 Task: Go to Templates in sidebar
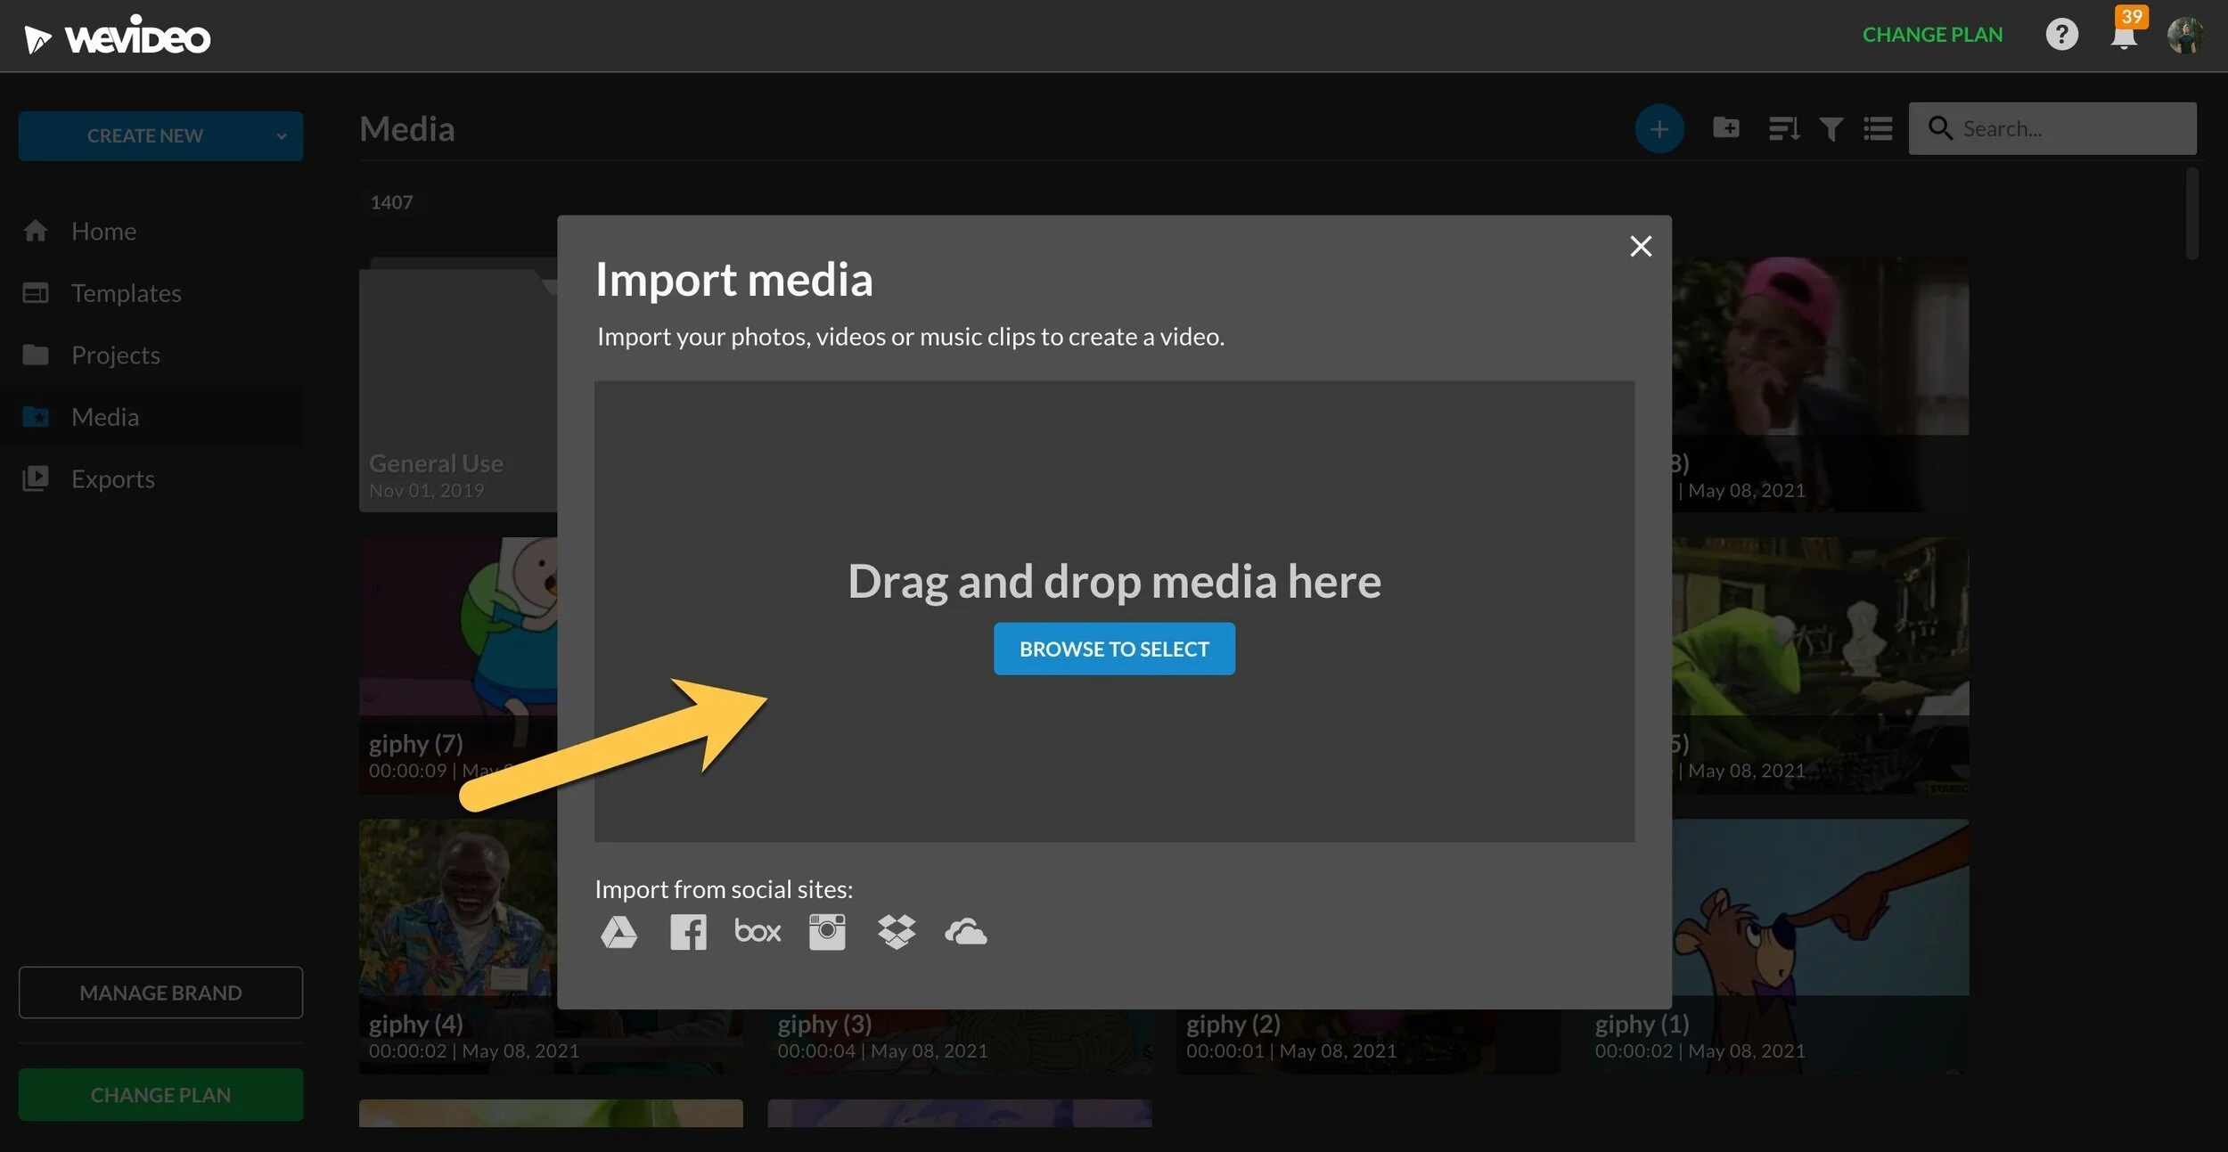point(126,293)
